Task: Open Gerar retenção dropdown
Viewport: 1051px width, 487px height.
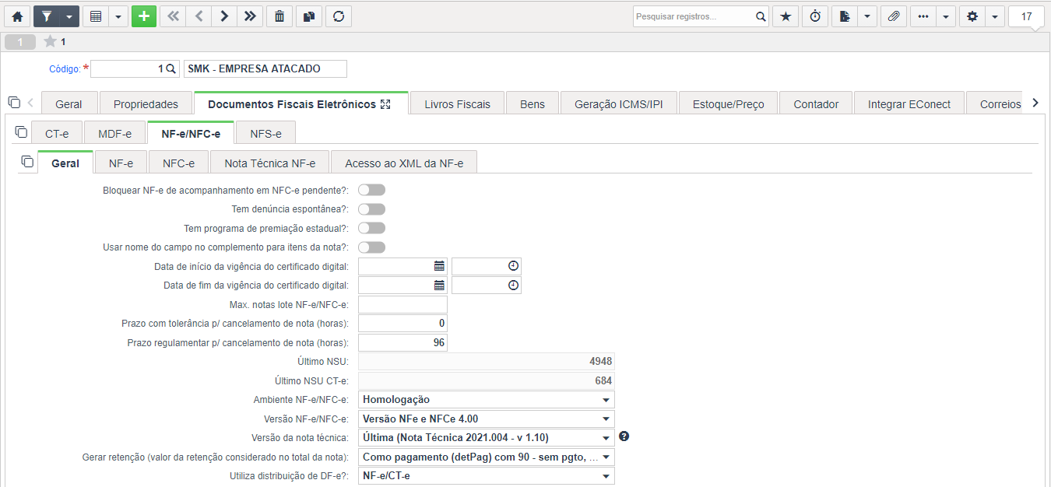Action: pos(487,457)
